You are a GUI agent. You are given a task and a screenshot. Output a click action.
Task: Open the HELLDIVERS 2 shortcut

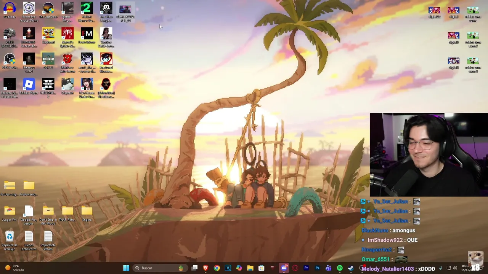48,88
